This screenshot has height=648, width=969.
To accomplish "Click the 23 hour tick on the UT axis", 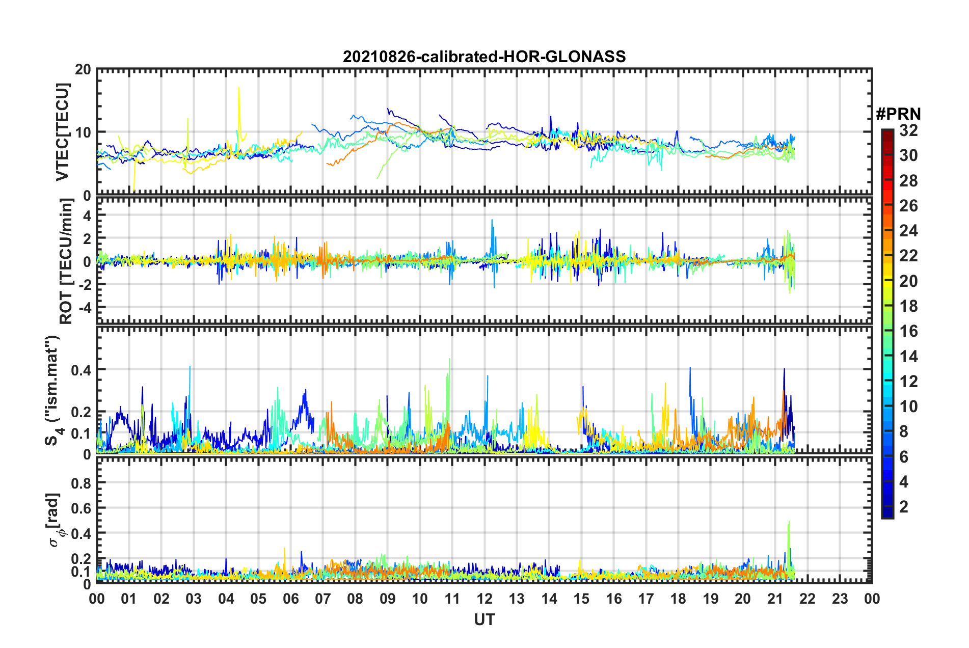I will tap(840, 598).
